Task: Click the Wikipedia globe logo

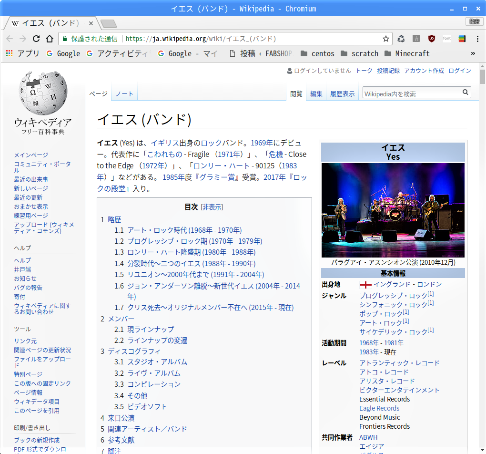Action: pos(43,93)
